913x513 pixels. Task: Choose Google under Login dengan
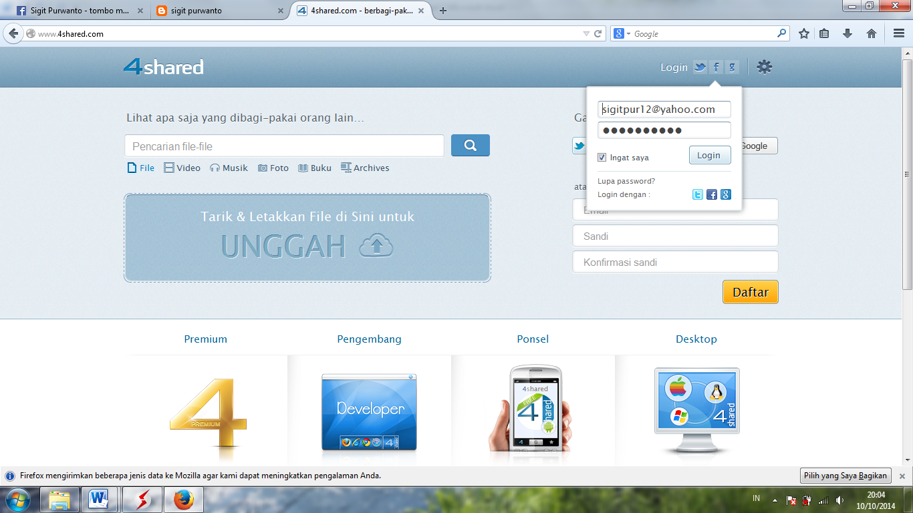point(726,194)
